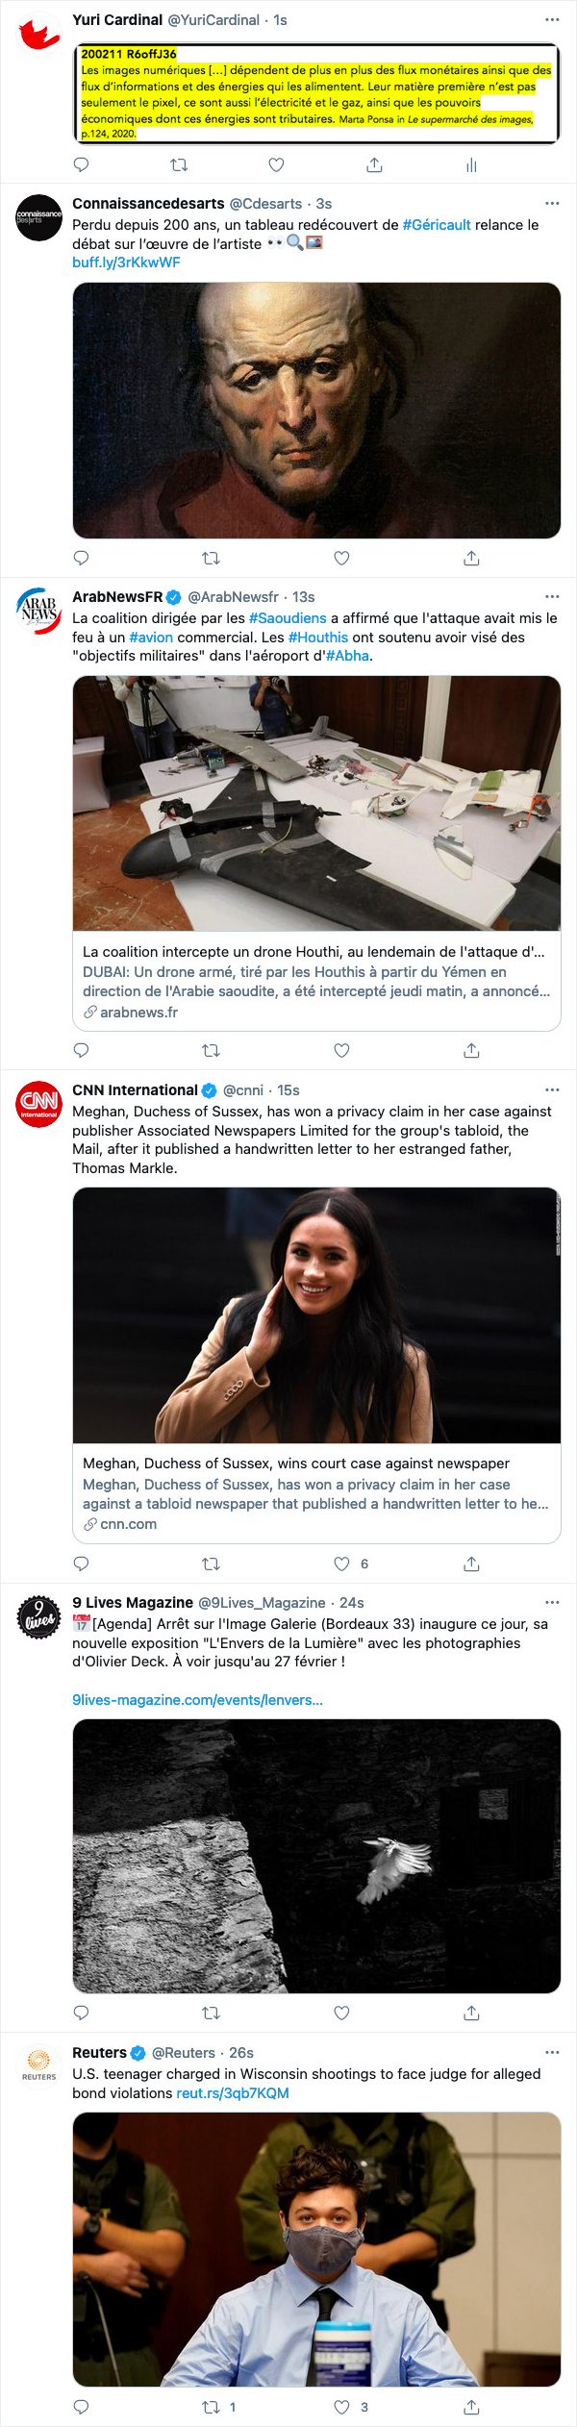Like the Connaissancedesarts Géricault tweet

point(341,559)
